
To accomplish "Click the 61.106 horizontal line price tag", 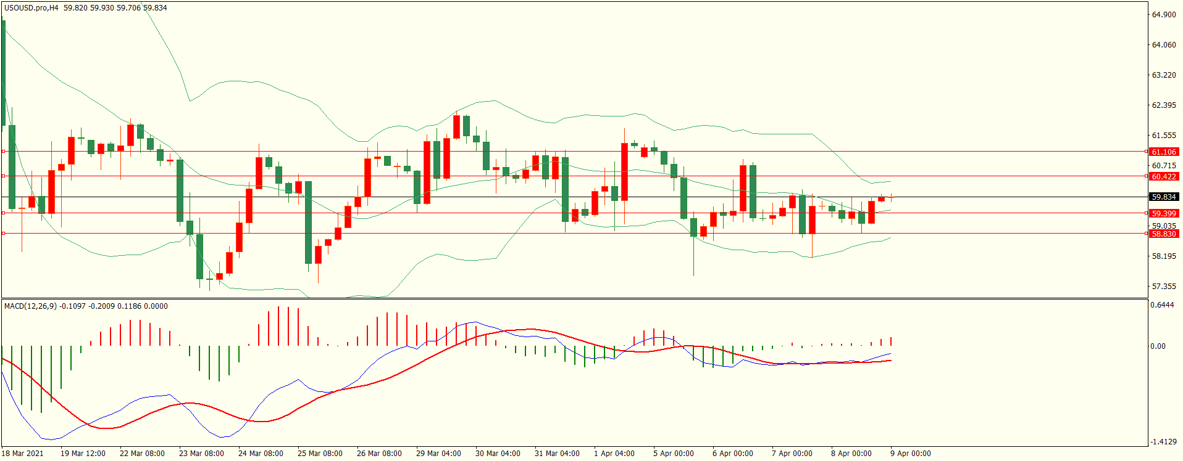I will (x=1163, y=152).
